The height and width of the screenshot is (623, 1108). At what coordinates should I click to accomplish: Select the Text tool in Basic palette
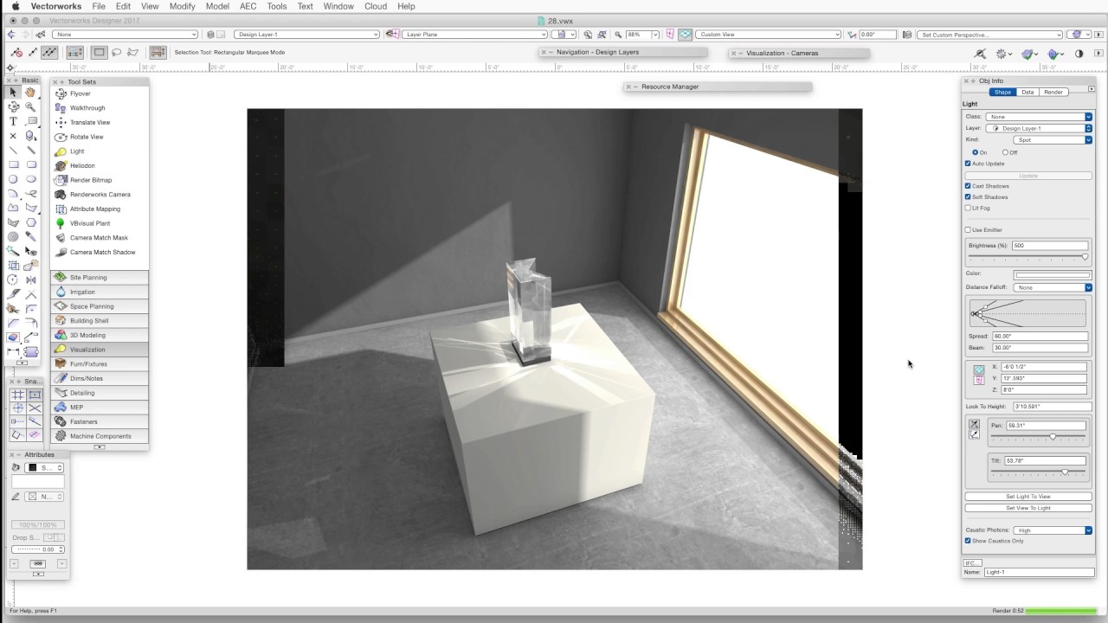(13, 121)
